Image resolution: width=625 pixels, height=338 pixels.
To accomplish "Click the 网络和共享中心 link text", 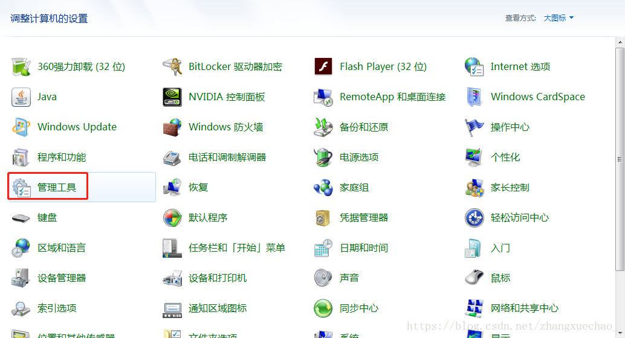I will click(x=525, y=308).
